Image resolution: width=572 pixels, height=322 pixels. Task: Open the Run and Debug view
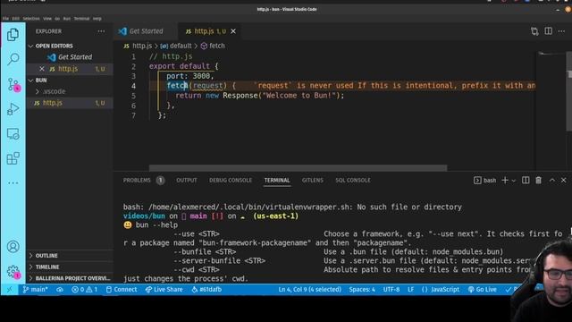13,109
